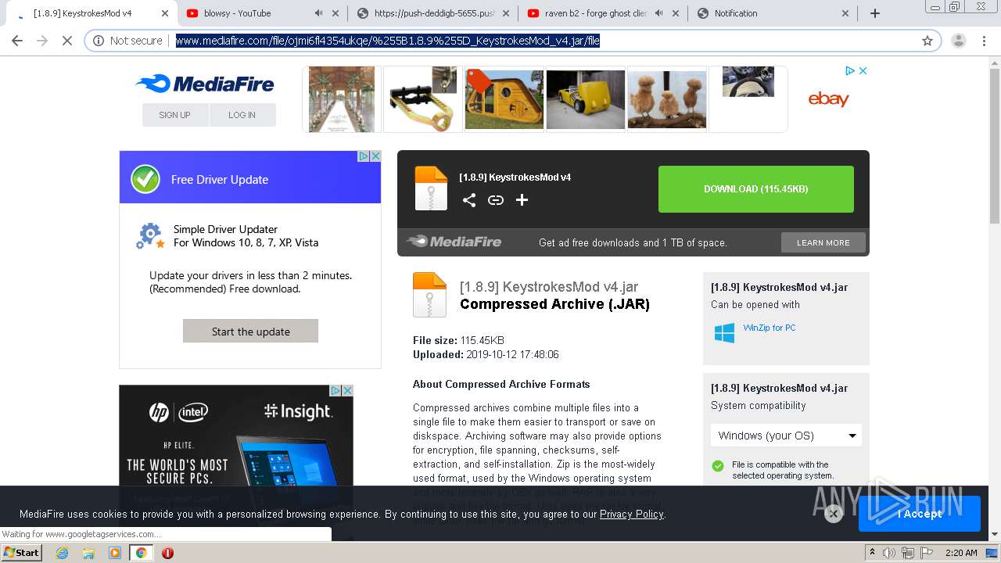Click the WinZip for PC link
Image resolution: width=1001 pixels, height=563 pixels.
770,328
